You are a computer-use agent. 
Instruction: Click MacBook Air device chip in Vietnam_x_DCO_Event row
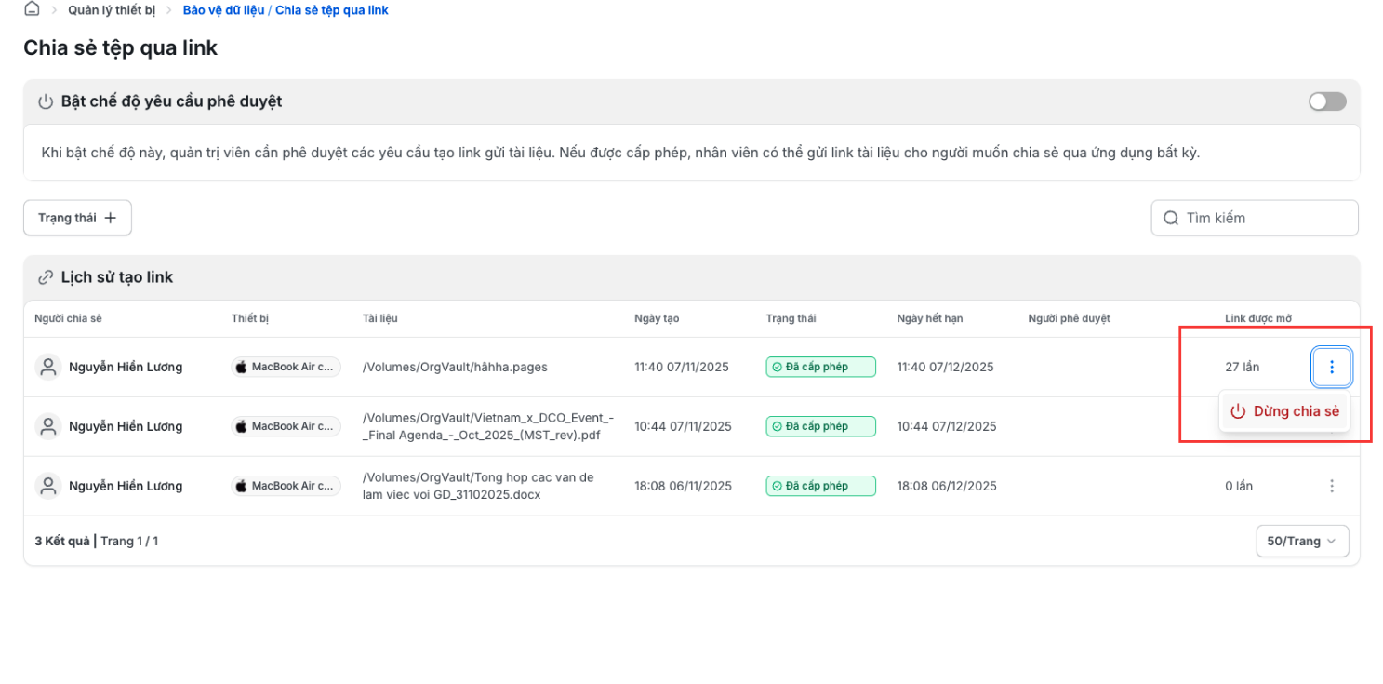coord(286,426)
